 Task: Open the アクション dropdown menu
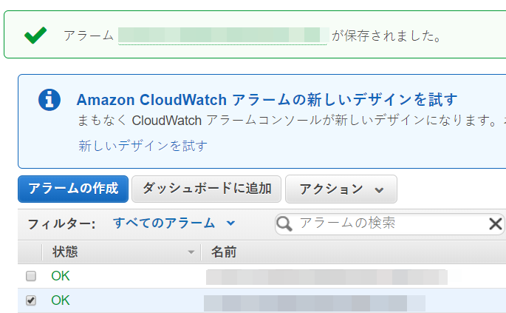pyautogui.click(x=341, y=189)
